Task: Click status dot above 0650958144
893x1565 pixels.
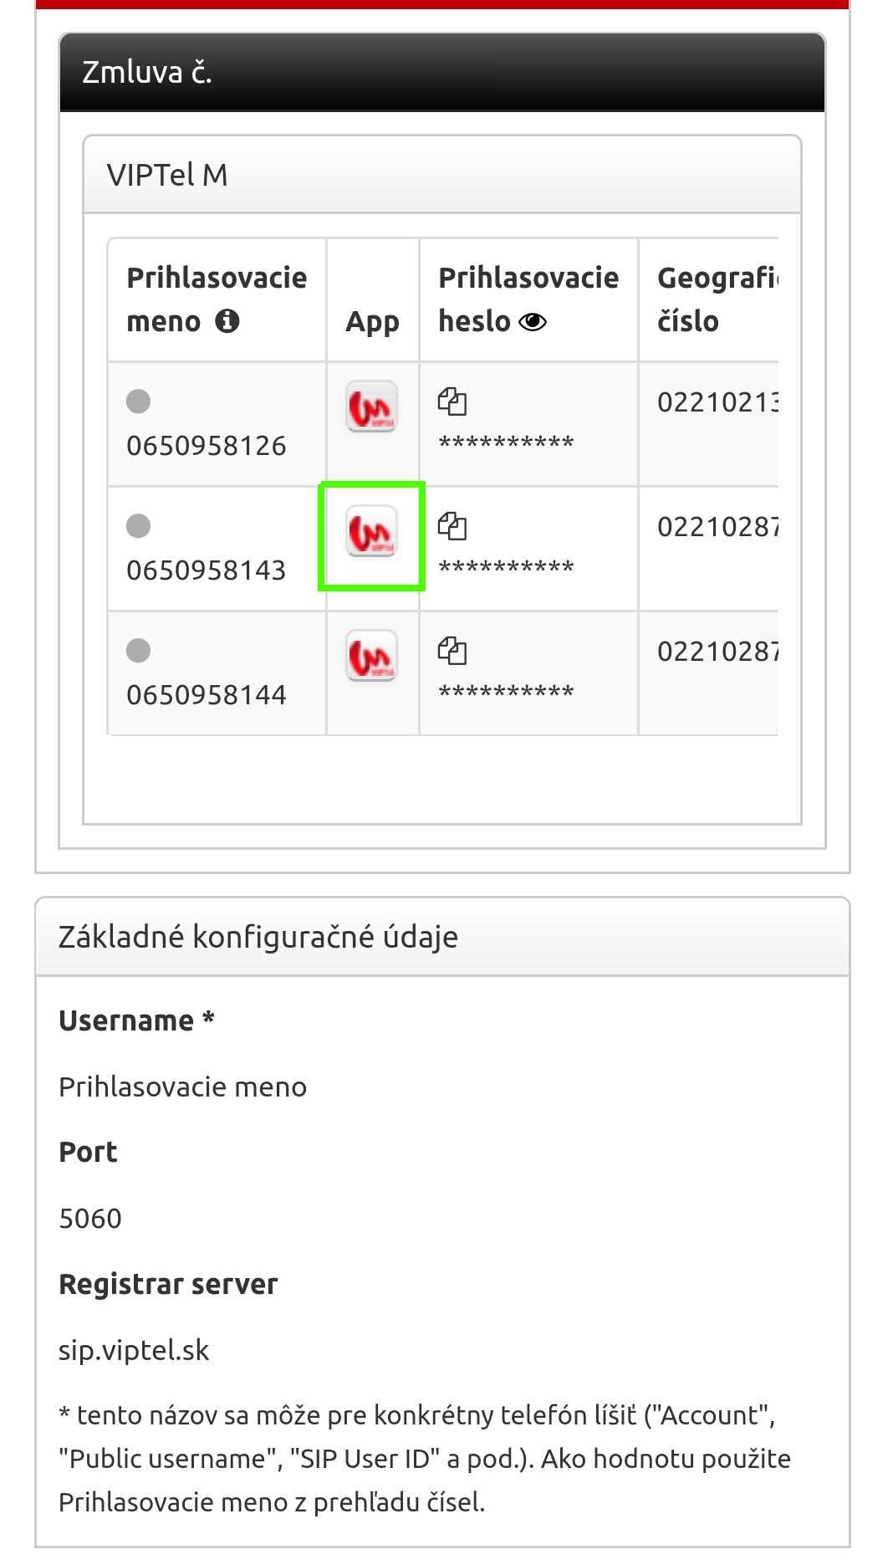Action: (138, 651)
